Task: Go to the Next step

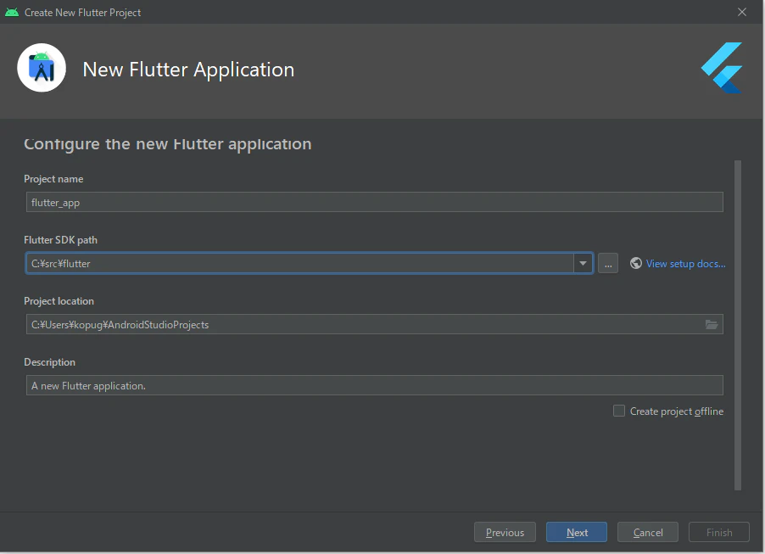Action: pos(577,532)
